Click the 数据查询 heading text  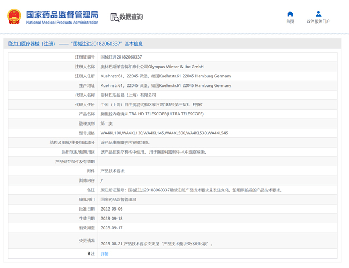point(131,17)
